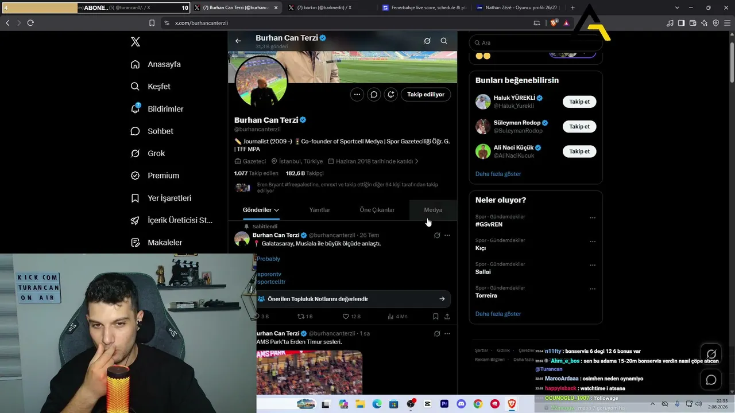This screenshot has height=413, width=735.
Task: Click the back arrow on profile header
Action: click(x=238, y=41)
